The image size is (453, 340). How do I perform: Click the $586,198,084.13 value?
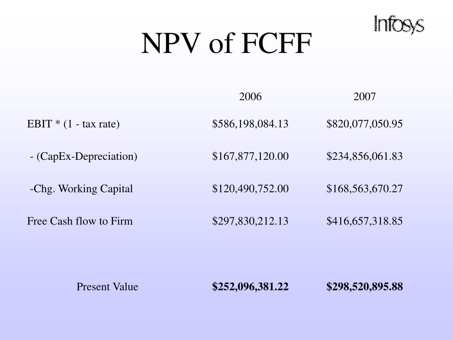point(250,124)
